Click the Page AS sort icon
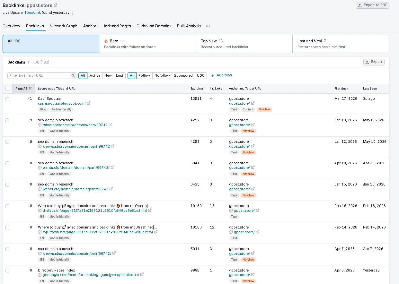The image size is (399, 284). 30,89
